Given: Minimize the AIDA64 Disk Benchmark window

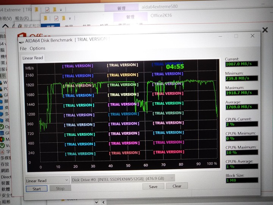Looking at the screenshot, I should point(220,36).
